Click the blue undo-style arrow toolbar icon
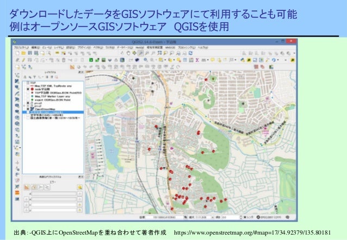The width and height of the screenshot is (347, 240). click(x=274, y=60)
